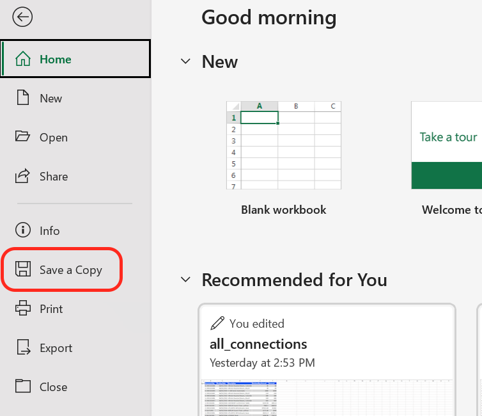Choose Open from the sidebar

tap(75, 137)
